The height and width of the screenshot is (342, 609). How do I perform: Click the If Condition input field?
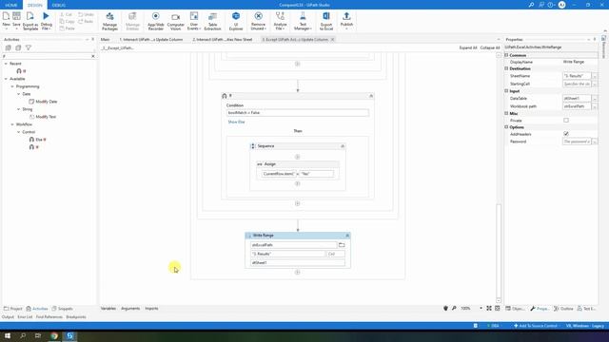pos(298,113)
